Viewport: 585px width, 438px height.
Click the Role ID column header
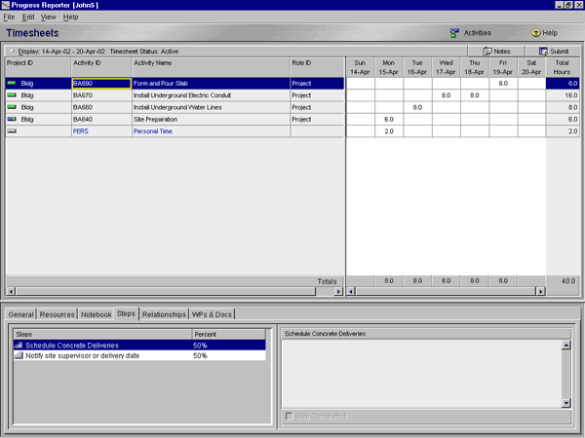pos(317,67)
